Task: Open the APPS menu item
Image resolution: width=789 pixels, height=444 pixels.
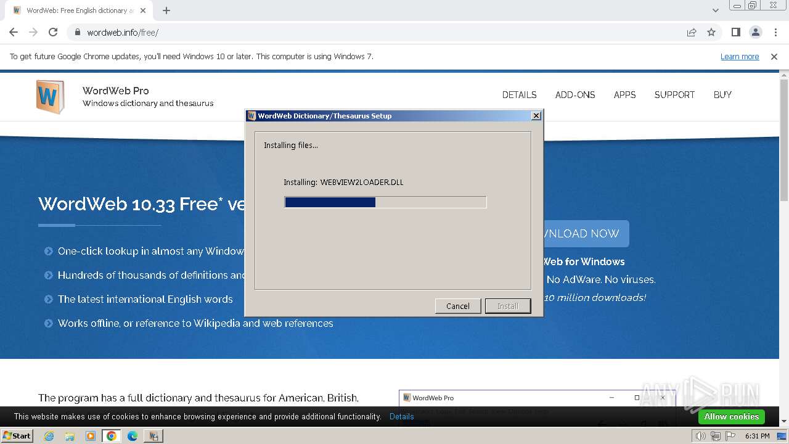Action: pos(624,95)
